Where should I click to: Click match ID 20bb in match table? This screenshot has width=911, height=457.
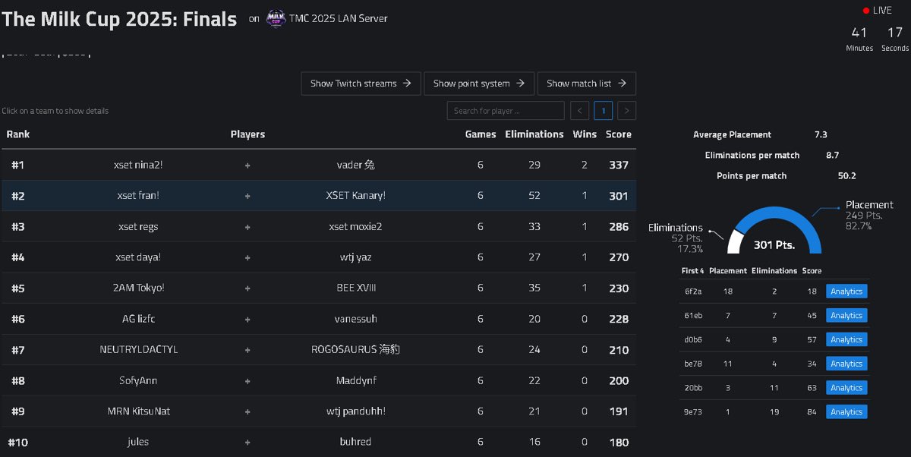point(692,388)
